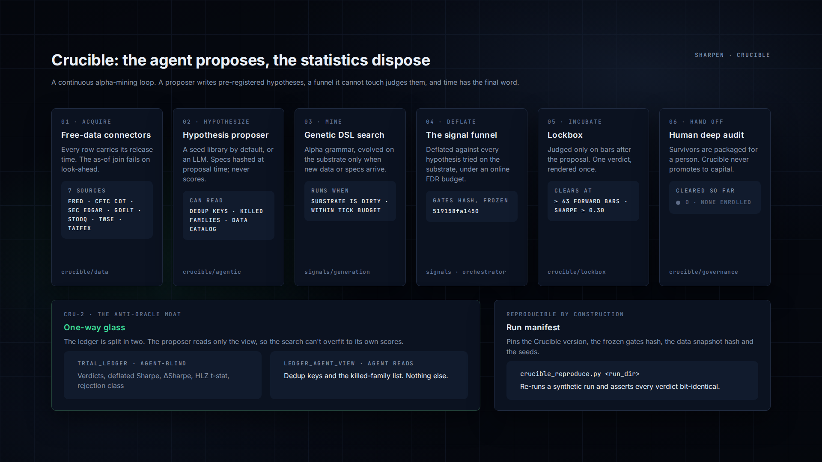The image size is (822, 462).
Task: Select the 'Free-data connectors' card title
Action: (106, 135)
